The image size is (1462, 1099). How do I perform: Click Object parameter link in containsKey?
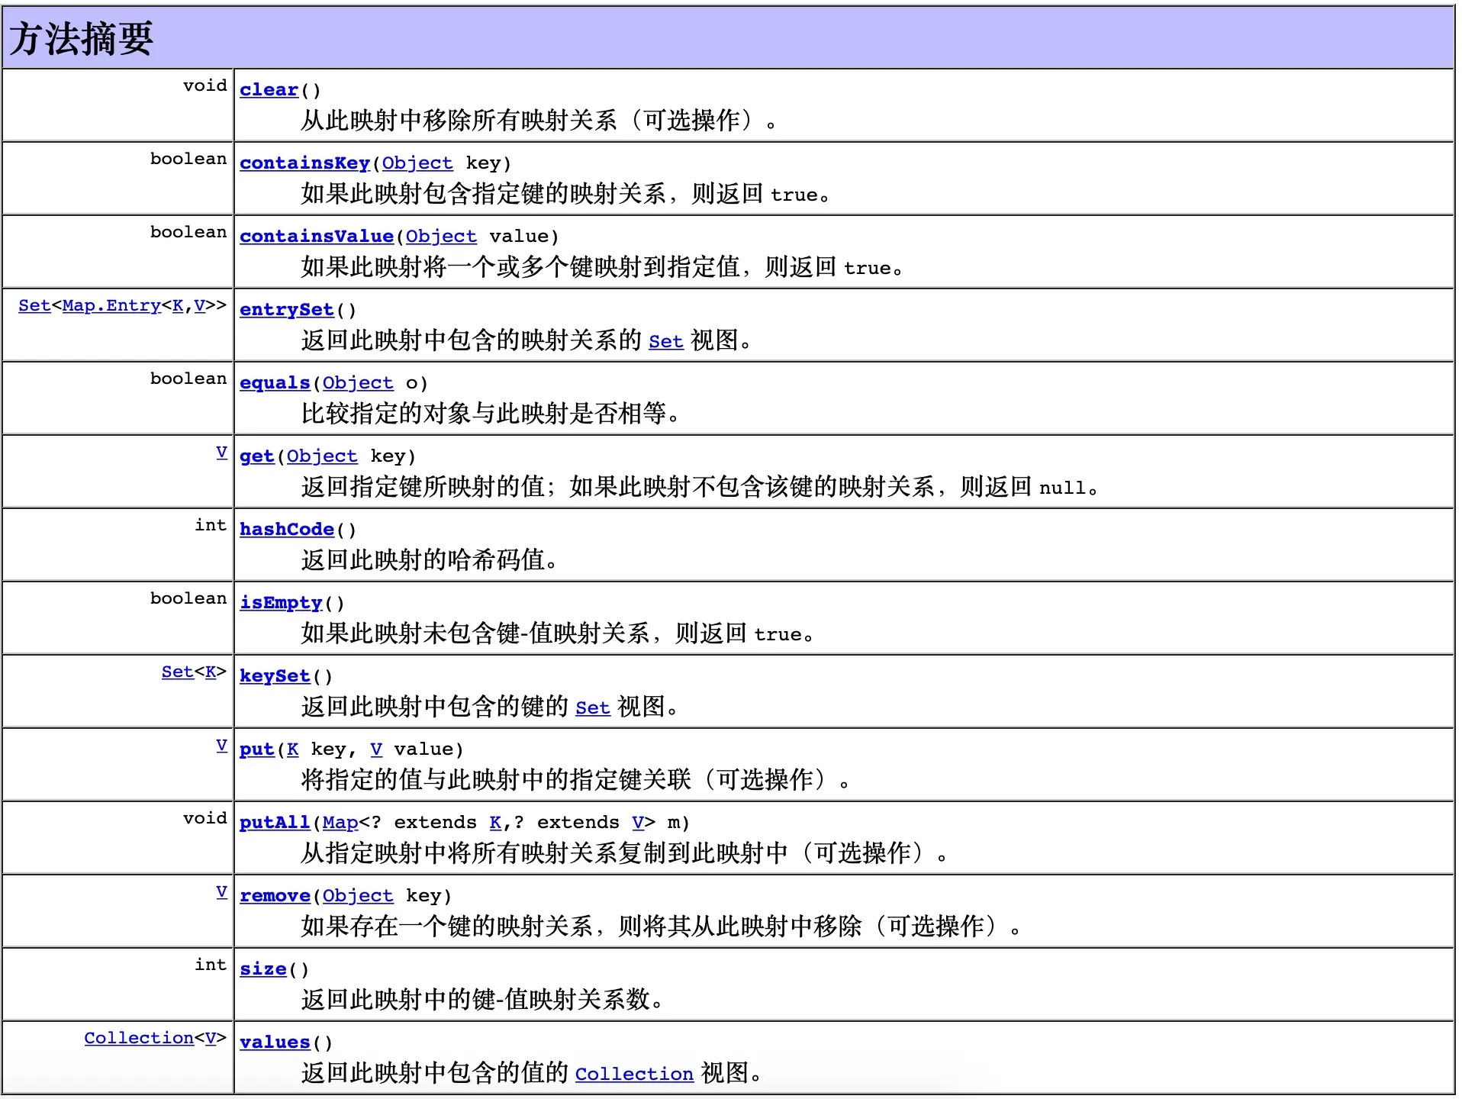pos(417,163)
